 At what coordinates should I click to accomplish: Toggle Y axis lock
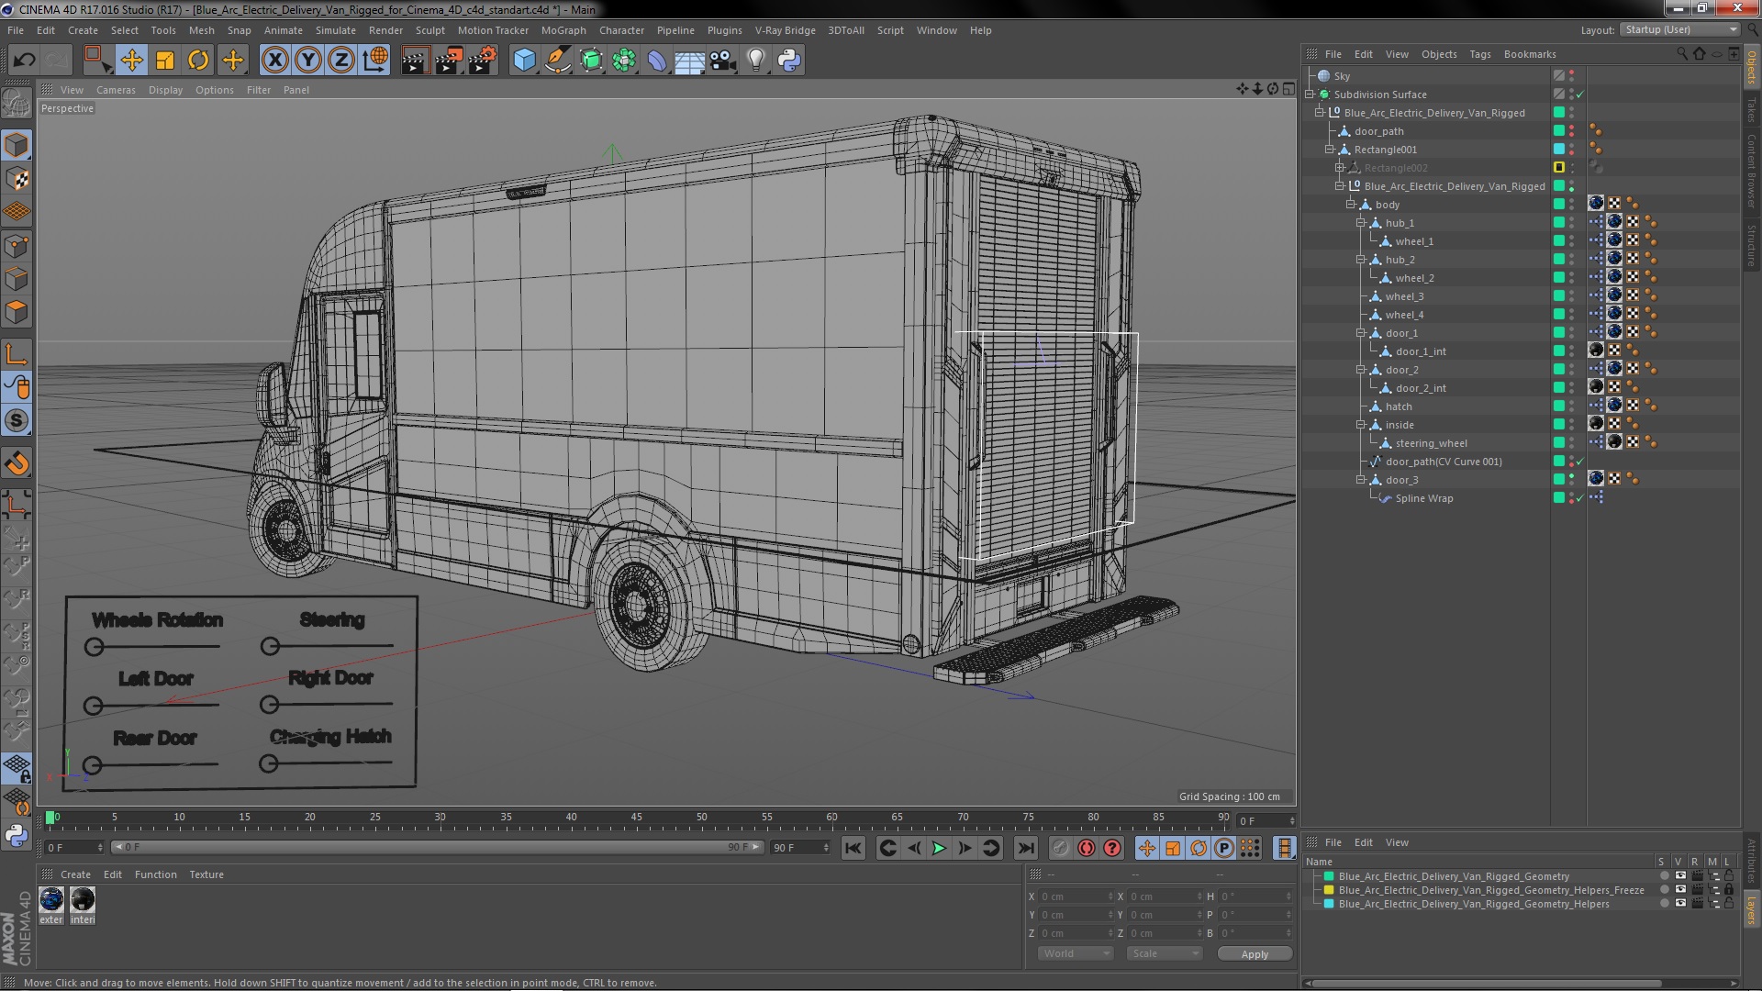(308, 61)
